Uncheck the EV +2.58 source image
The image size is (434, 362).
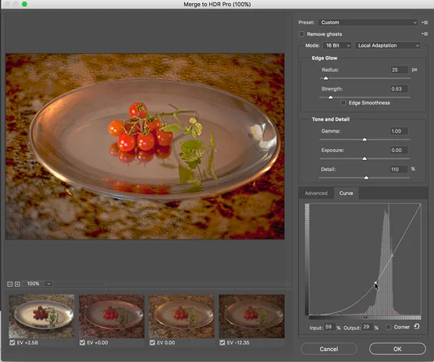tap(12, 342)
